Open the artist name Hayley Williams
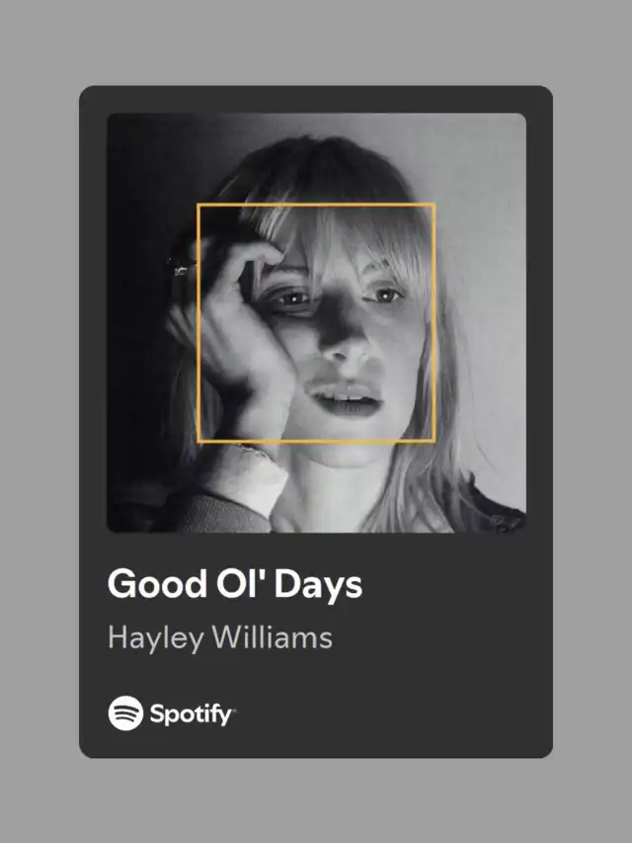 (220, 638)
